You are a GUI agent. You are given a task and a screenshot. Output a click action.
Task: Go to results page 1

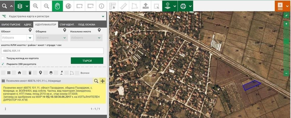coord(5,109)
